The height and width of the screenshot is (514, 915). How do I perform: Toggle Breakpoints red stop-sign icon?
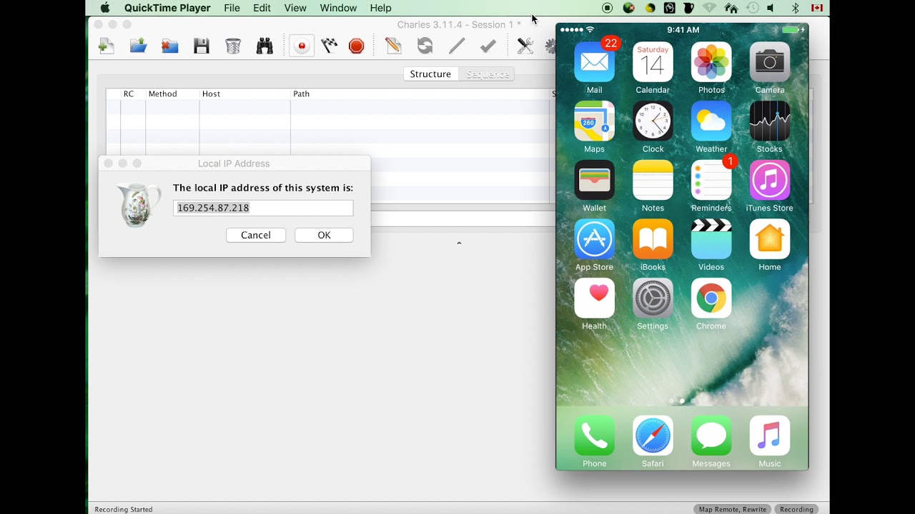357,46
